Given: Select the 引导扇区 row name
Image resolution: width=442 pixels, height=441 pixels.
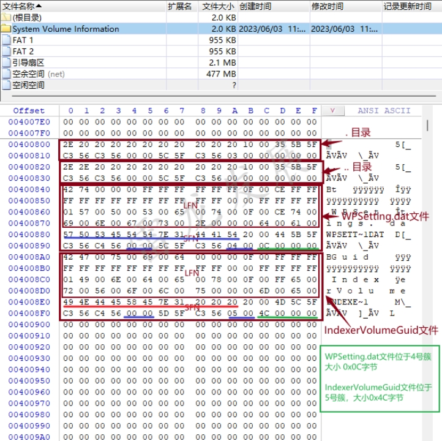Looking at the screenshot, I should (28, 62).
